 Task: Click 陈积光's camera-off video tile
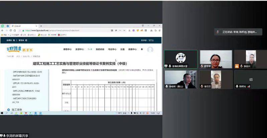pyautogui.click(x=250, y=79)
